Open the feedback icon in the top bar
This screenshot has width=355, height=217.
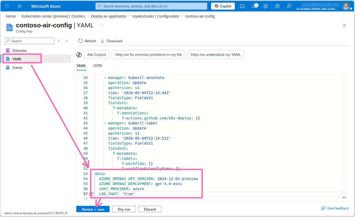pos(289,6)
